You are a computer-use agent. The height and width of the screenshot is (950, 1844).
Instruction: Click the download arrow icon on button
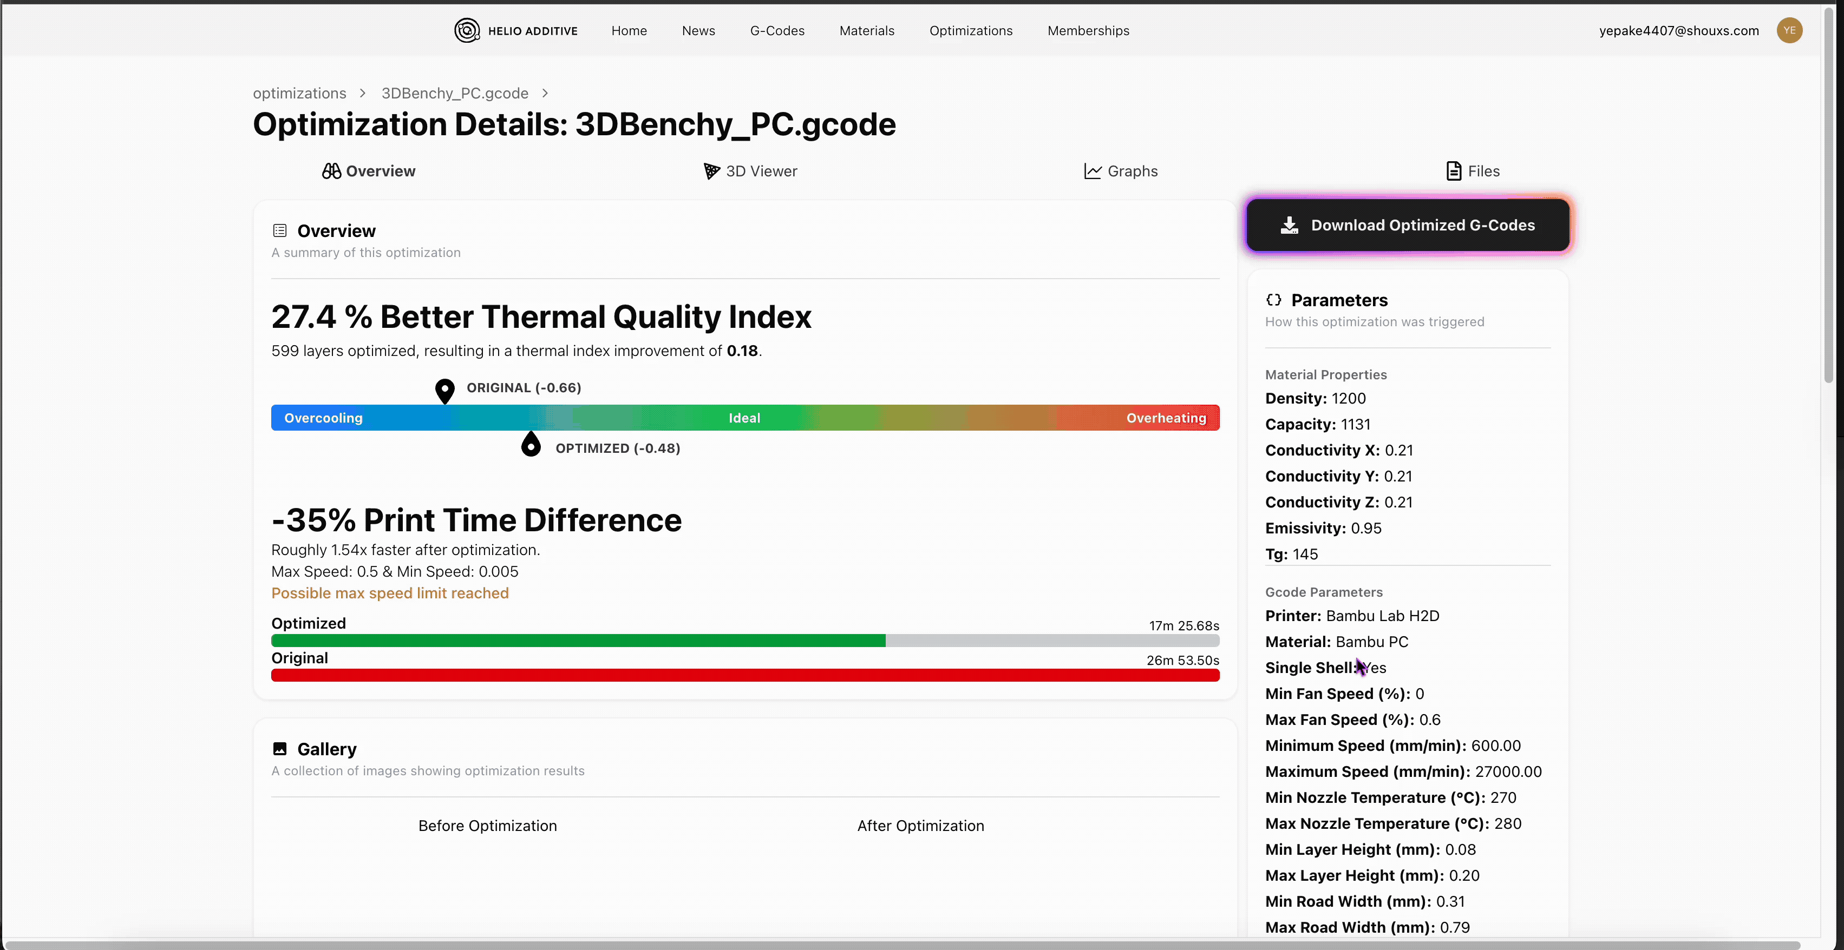pos(1289,226)
